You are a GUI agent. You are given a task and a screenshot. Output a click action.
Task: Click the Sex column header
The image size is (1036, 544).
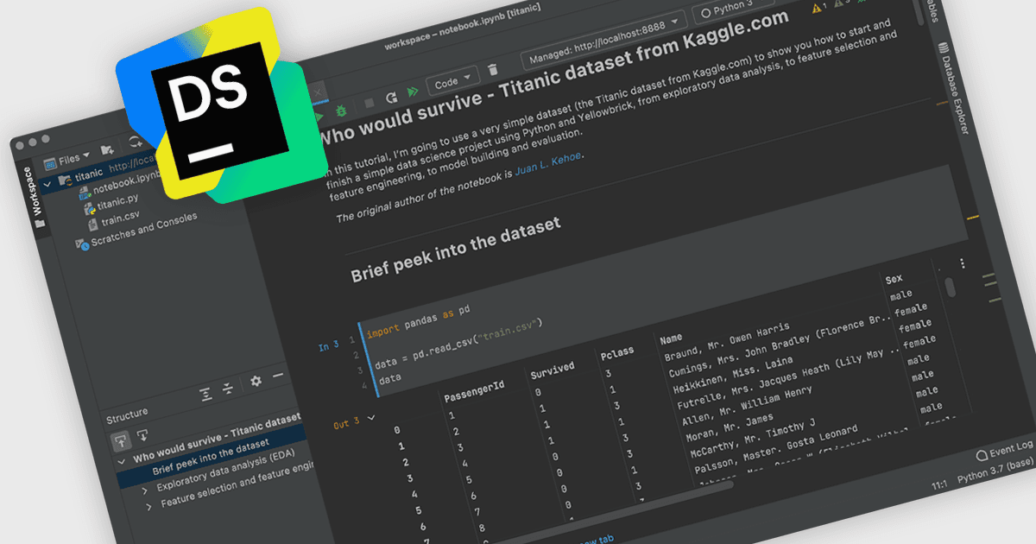pyautogui.click(x=894, y=278)
